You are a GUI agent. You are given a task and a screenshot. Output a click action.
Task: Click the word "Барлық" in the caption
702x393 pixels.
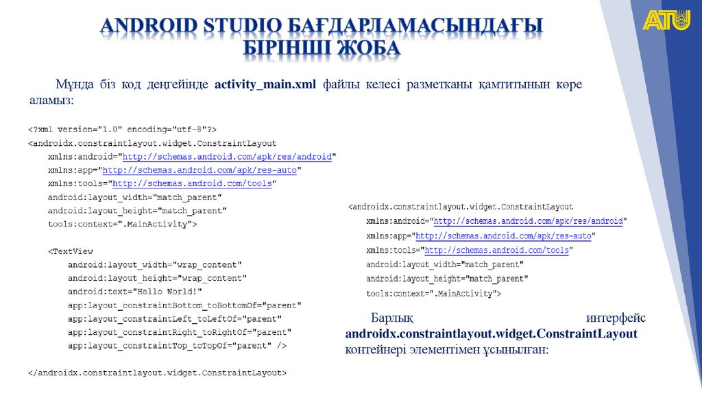pos(391,318)
